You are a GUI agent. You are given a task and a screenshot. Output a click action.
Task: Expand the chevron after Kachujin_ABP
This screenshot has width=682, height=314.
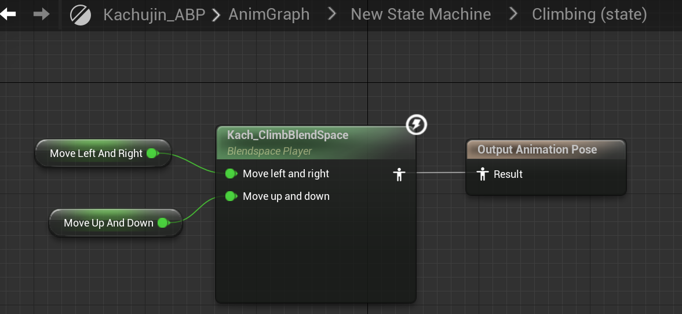click(x=216, y=14)
